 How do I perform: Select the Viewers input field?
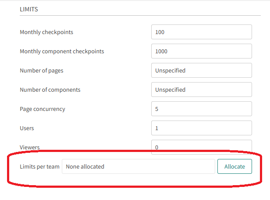(x=201, y=146)
